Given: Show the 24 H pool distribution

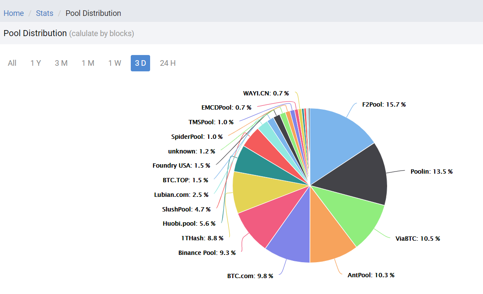Looking at the screenshot, I should tap(168, 63).
